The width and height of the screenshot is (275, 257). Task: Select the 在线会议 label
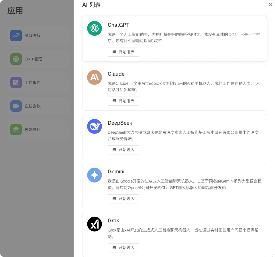pyautogui.click(x=33, y=106)
